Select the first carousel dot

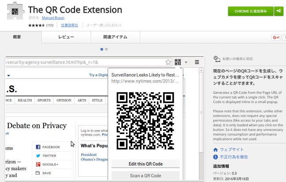pos(102,49)
